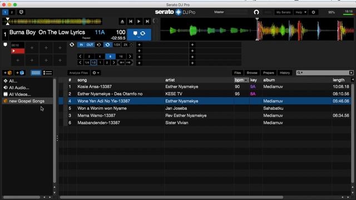Select 1/2 beat jump size
The height and width of the screenshot is (200, 356).
tap(93, 63)
